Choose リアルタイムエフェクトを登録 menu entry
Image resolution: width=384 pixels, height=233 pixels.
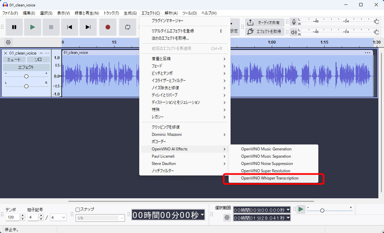coord(185,31)
